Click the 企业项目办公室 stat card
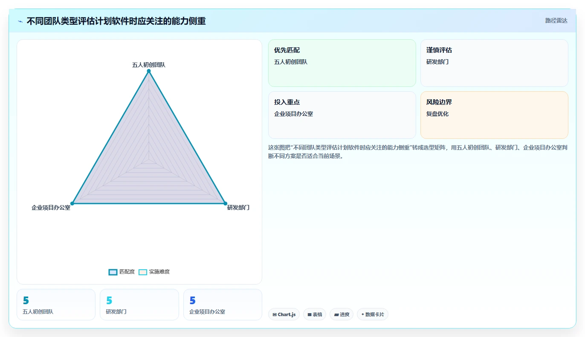Screen dimensions: 585x337 [x=223, y=305]
